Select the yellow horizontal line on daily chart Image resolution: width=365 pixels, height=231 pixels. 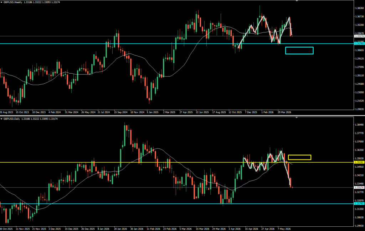coord(177,162)
